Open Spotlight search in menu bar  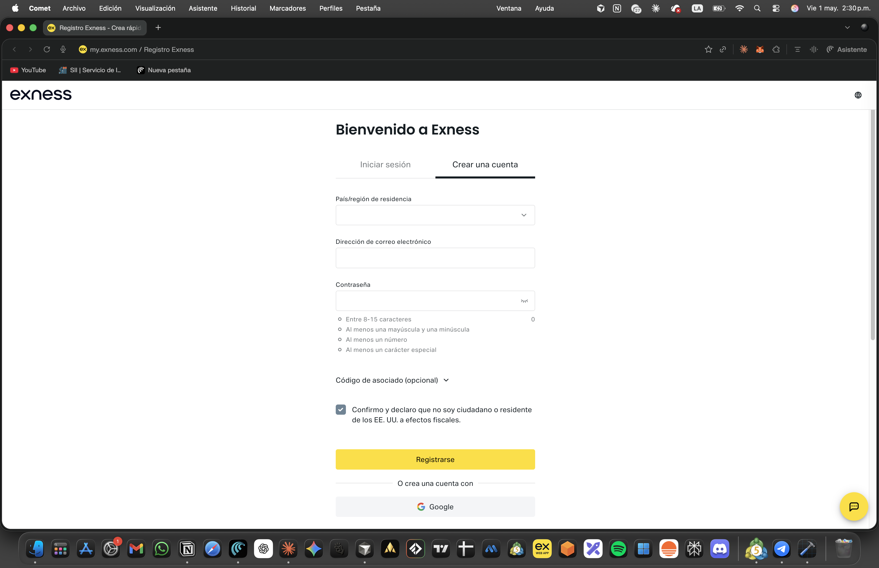(x=757, y=8)
